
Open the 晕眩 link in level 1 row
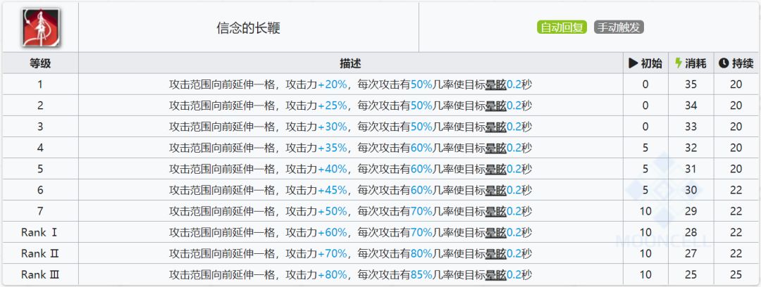point(496,84)
